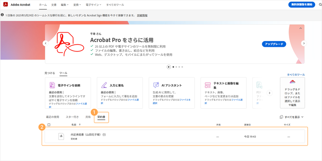Image resolution: width=322 pixels, height=161 pixels.
Task: Click the 無料体験版を開始 button
Action: click(x=302, y=5)
